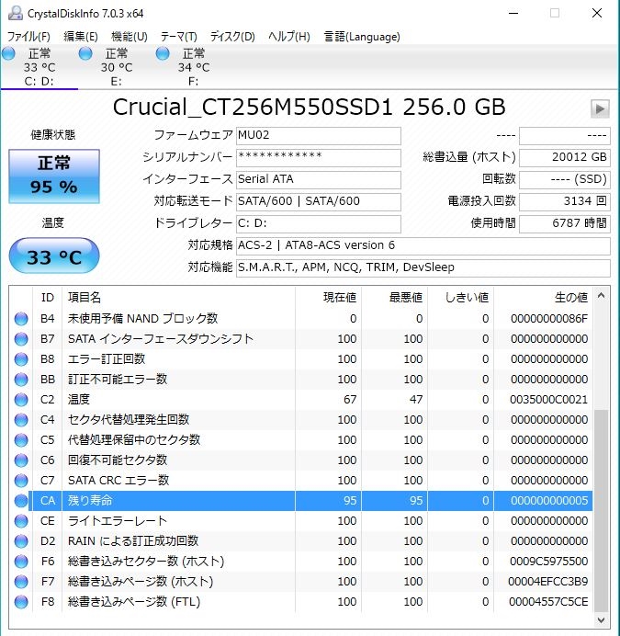Click the power-on count 3134 回 field
The width and height of the screenshot is (620, 636).
[x=565, y=201]
